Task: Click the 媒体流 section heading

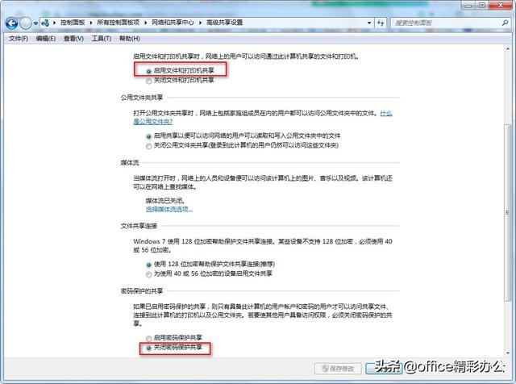Action: (x=130, y=163)
